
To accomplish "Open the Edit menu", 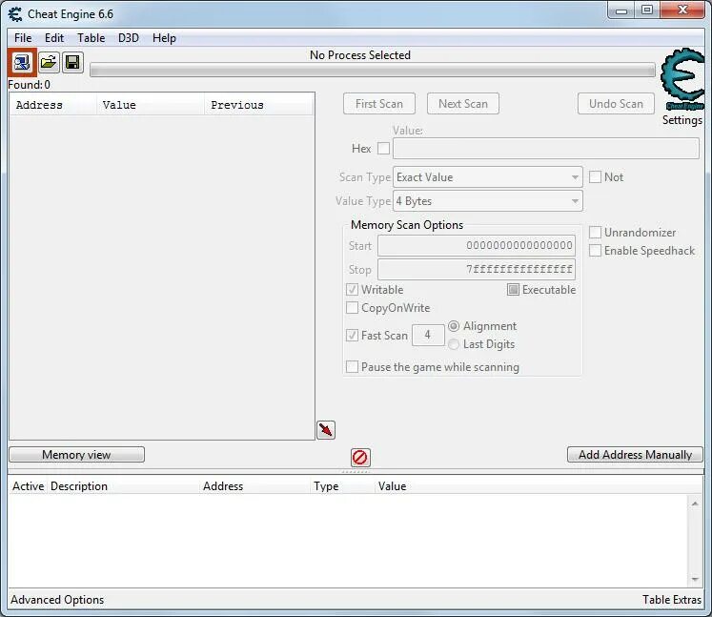I will coord(54,38).
